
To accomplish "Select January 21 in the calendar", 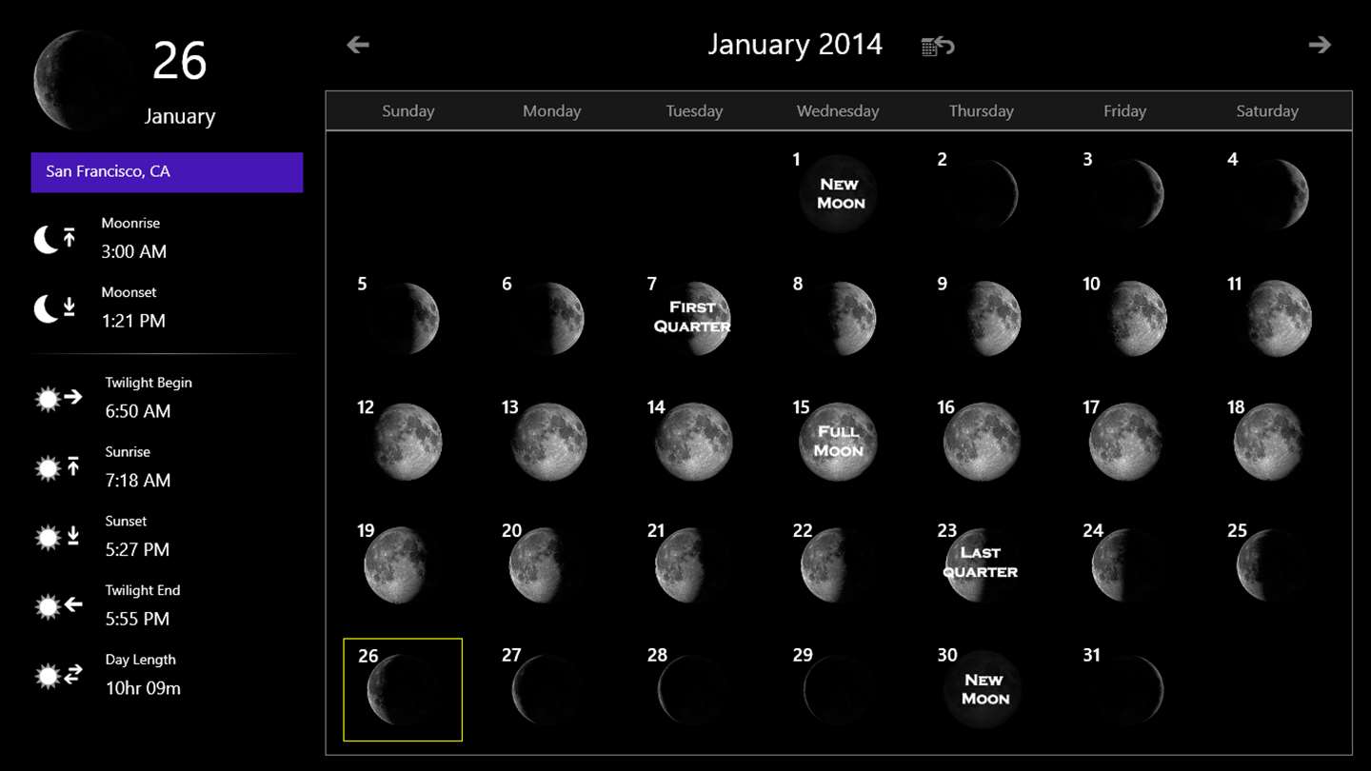I will 692,564.
